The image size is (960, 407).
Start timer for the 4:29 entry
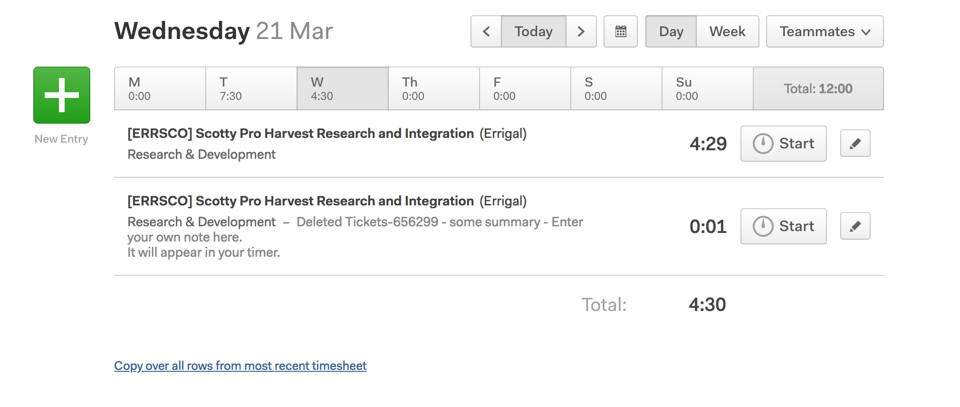click(x=783, y=144)
